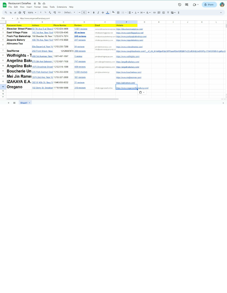View the cloud save status
This screenshot has width=227, height=293.
click(x=44, y=4)
